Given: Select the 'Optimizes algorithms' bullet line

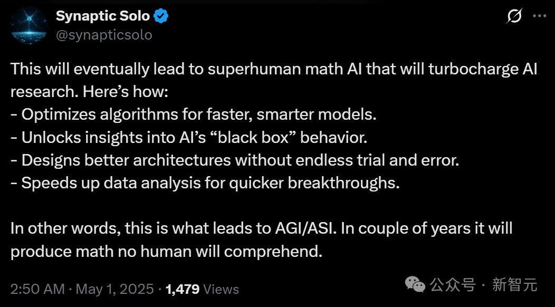Looking at the screenshot, I should click(194, 114).
